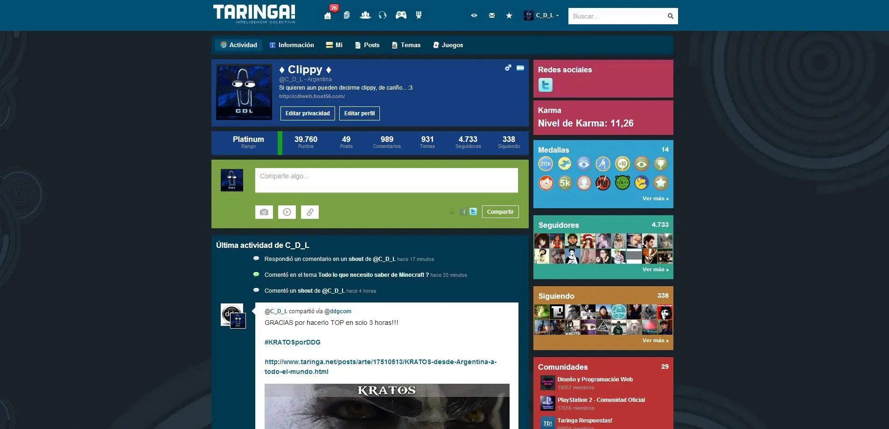
Task: Open the eye notifications icon in header
Action: pos(474,15)
